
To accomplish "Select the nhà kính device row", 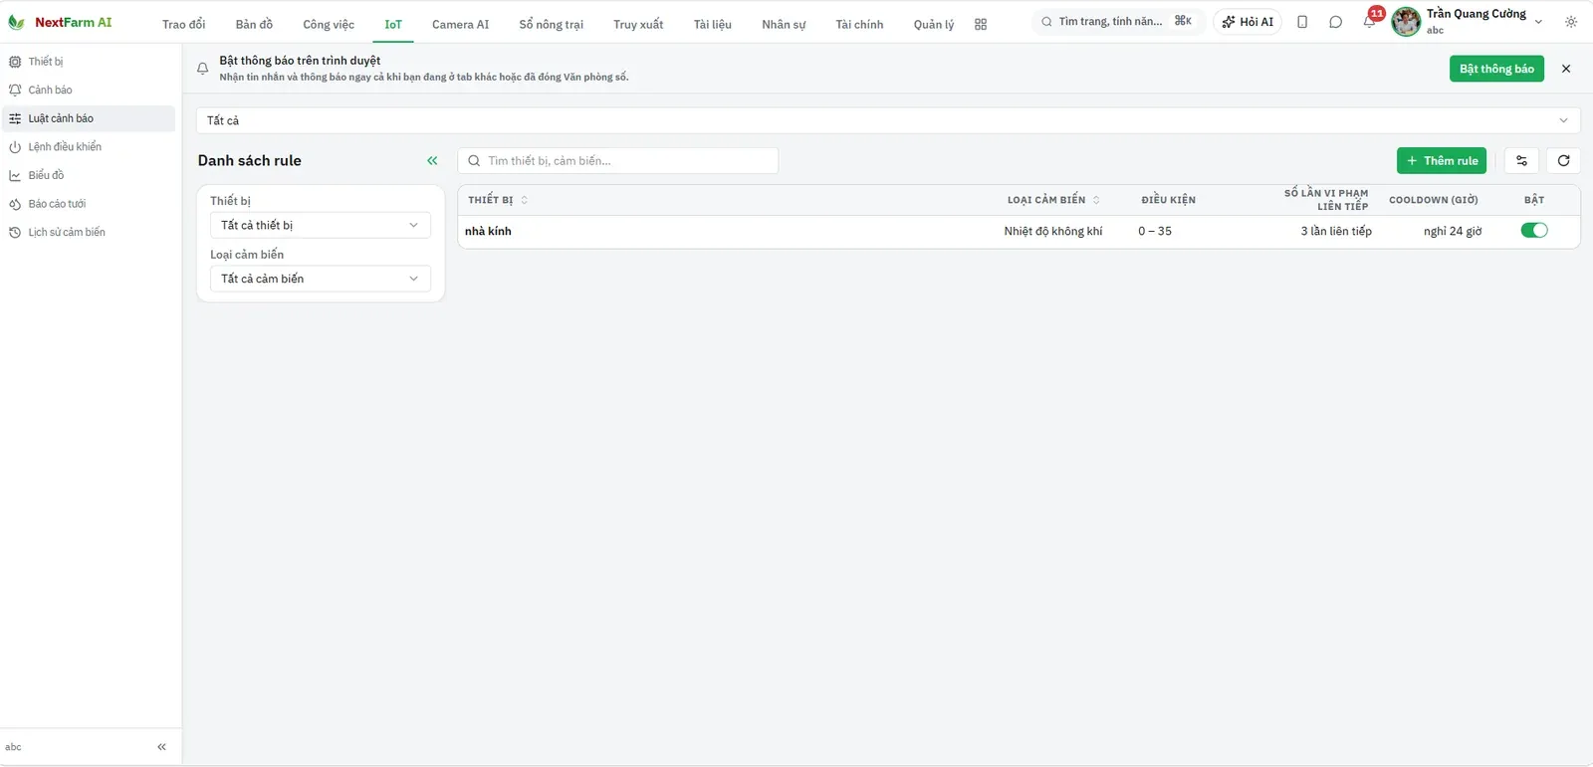I will coord(1019,232).
